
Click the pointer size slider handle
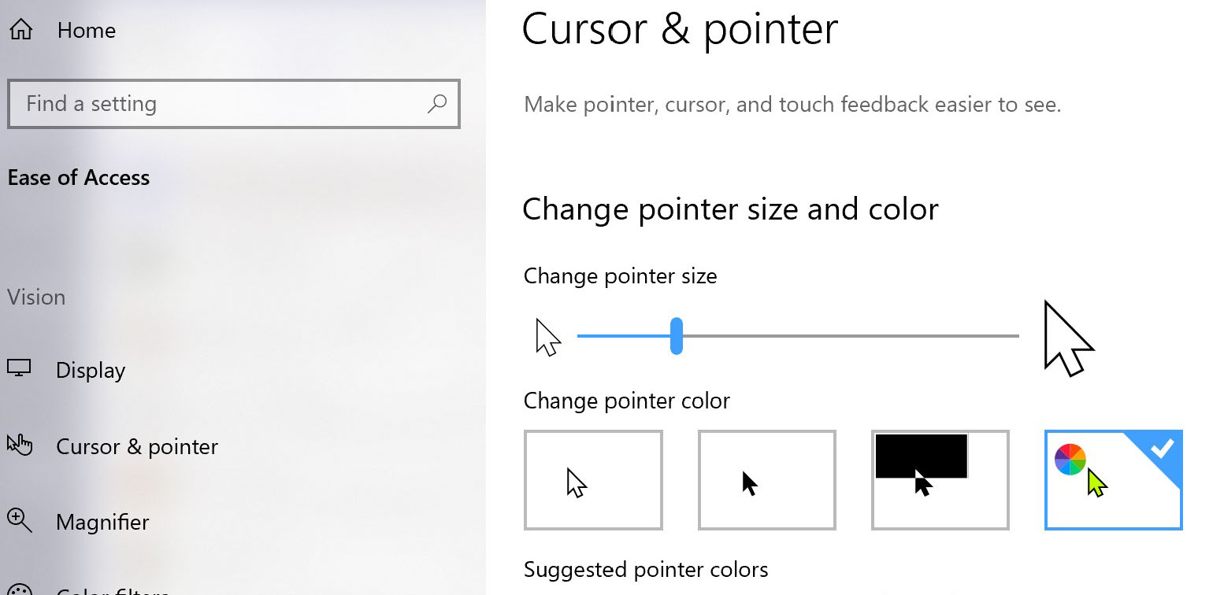tap(677, 335)
